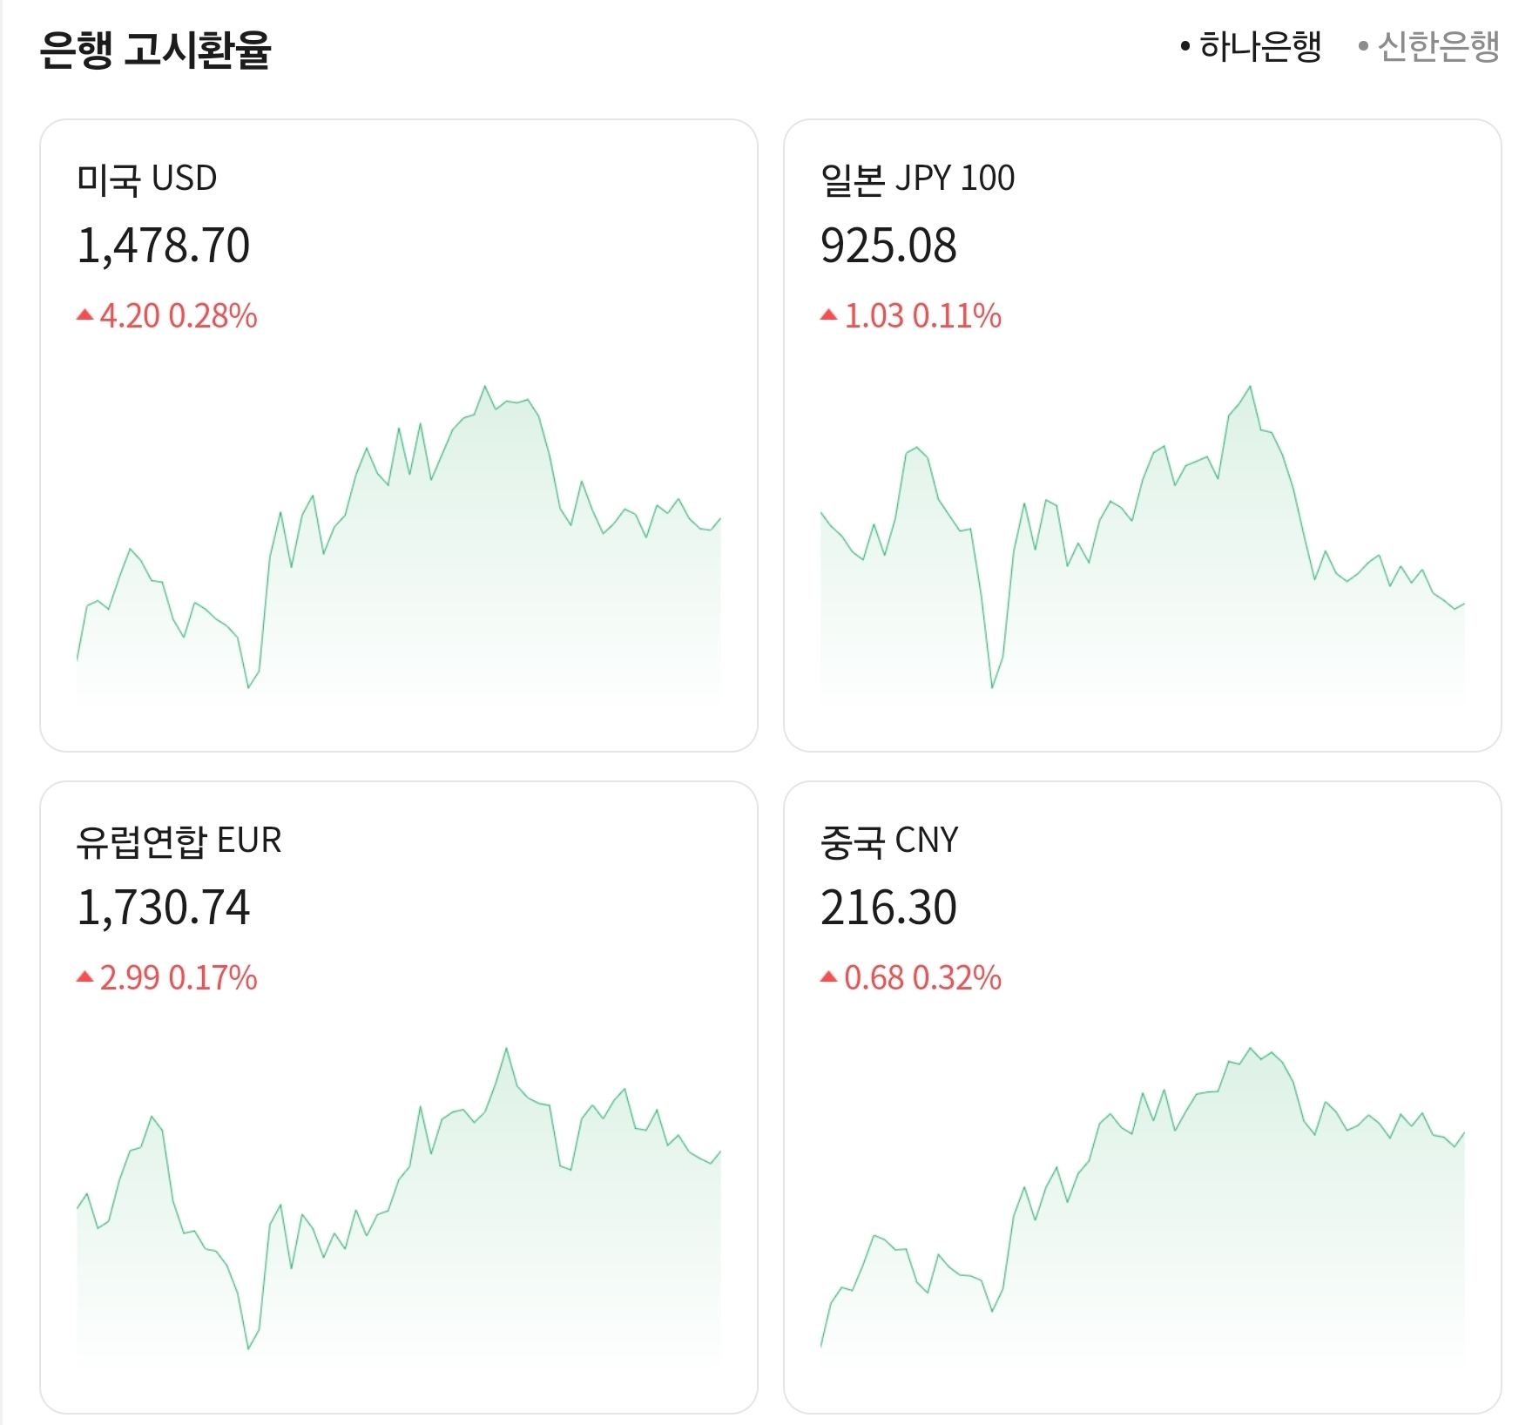Image resolution: width=1539 pixels, height=1425 pixels.
Task: Click the JPY trend line chart
Action: pyautogui.click(x=1143, y=538)
